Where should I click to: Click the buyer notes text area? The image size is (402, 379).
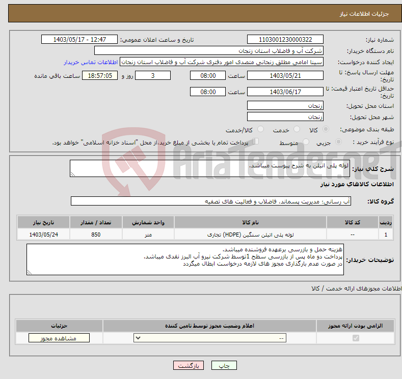tap(185, 259)
